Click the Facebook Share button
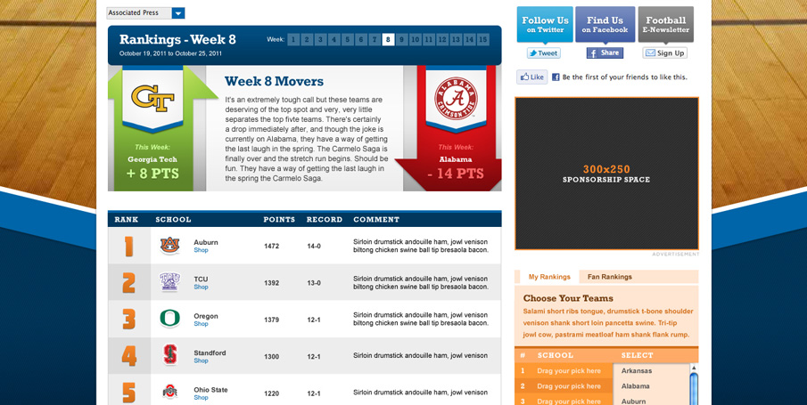The width and height of the screenshot is (807, 405). [605, 53]
